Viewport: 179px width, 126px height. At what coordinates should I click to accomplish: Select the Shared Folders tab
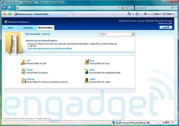tap(46, 28)
